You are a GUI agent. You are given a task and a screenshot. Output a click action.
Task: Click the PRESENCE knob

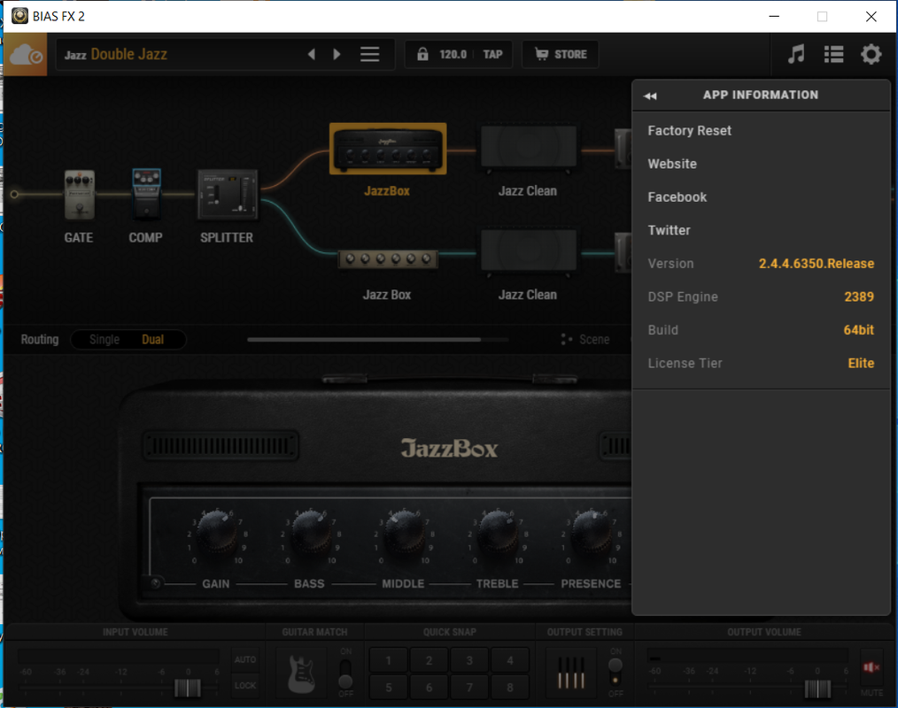(x=591, y=531)
